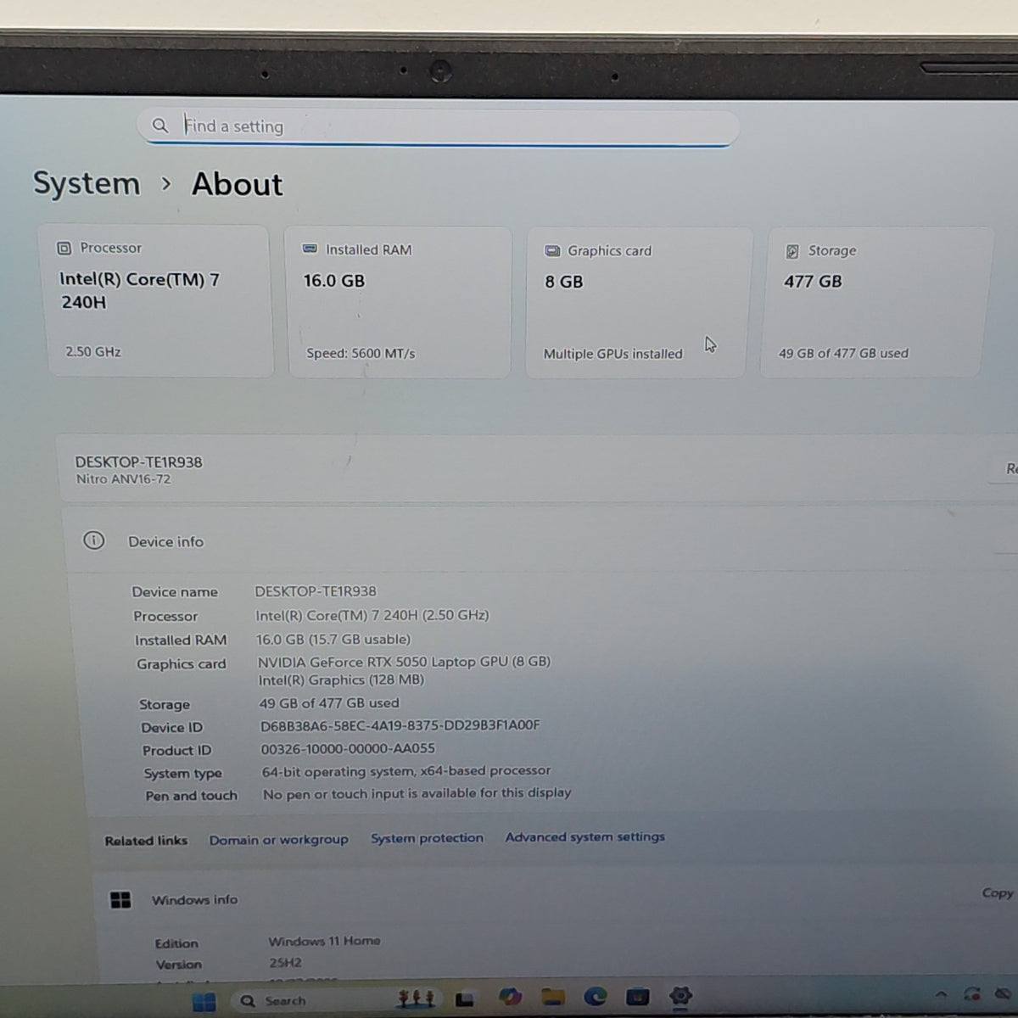Click the Processor chip icon

(x=64, y=248)
